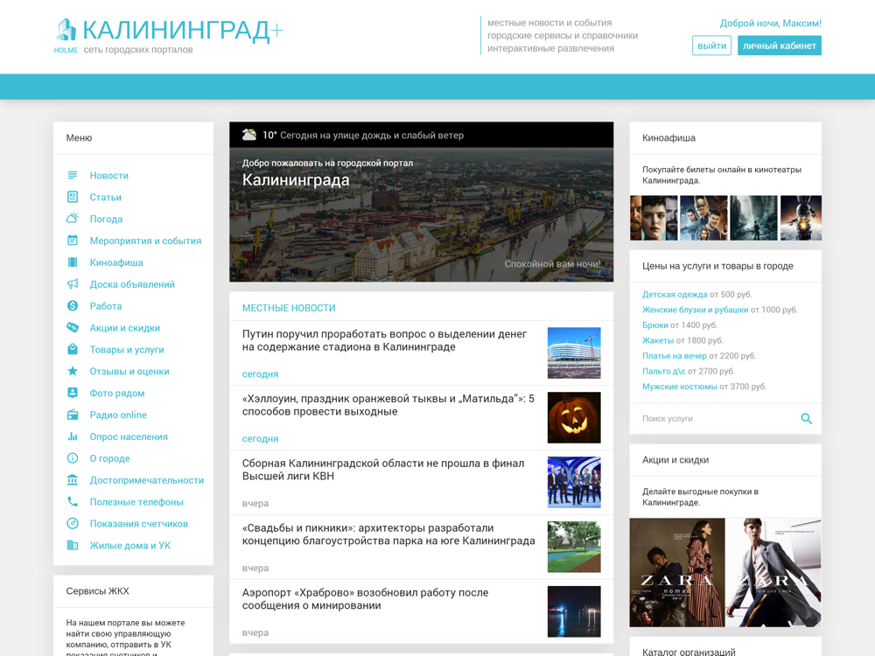The image size is (875, 656).
Task: Click the Опрос населения bar chart icon
Action: tap(73, 436)
